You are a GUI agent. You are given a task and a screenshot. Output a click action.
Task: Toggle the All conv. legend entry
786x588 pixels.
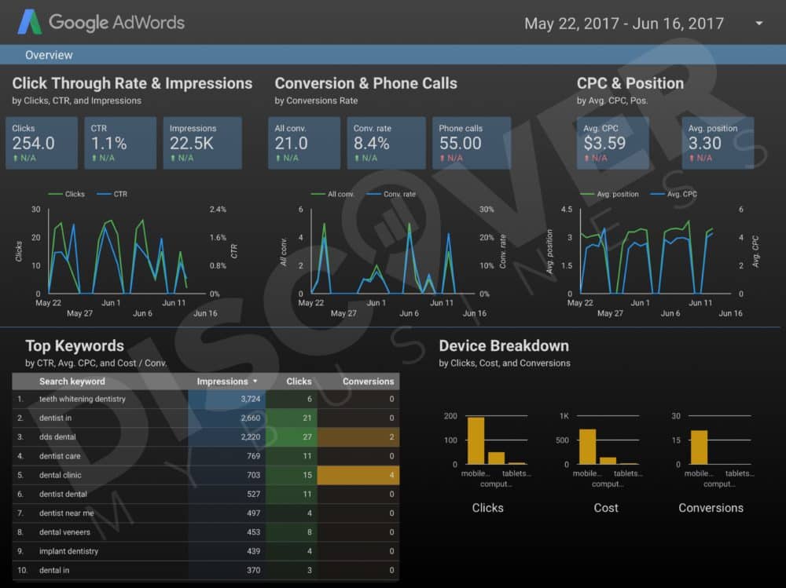pos(332,195)
